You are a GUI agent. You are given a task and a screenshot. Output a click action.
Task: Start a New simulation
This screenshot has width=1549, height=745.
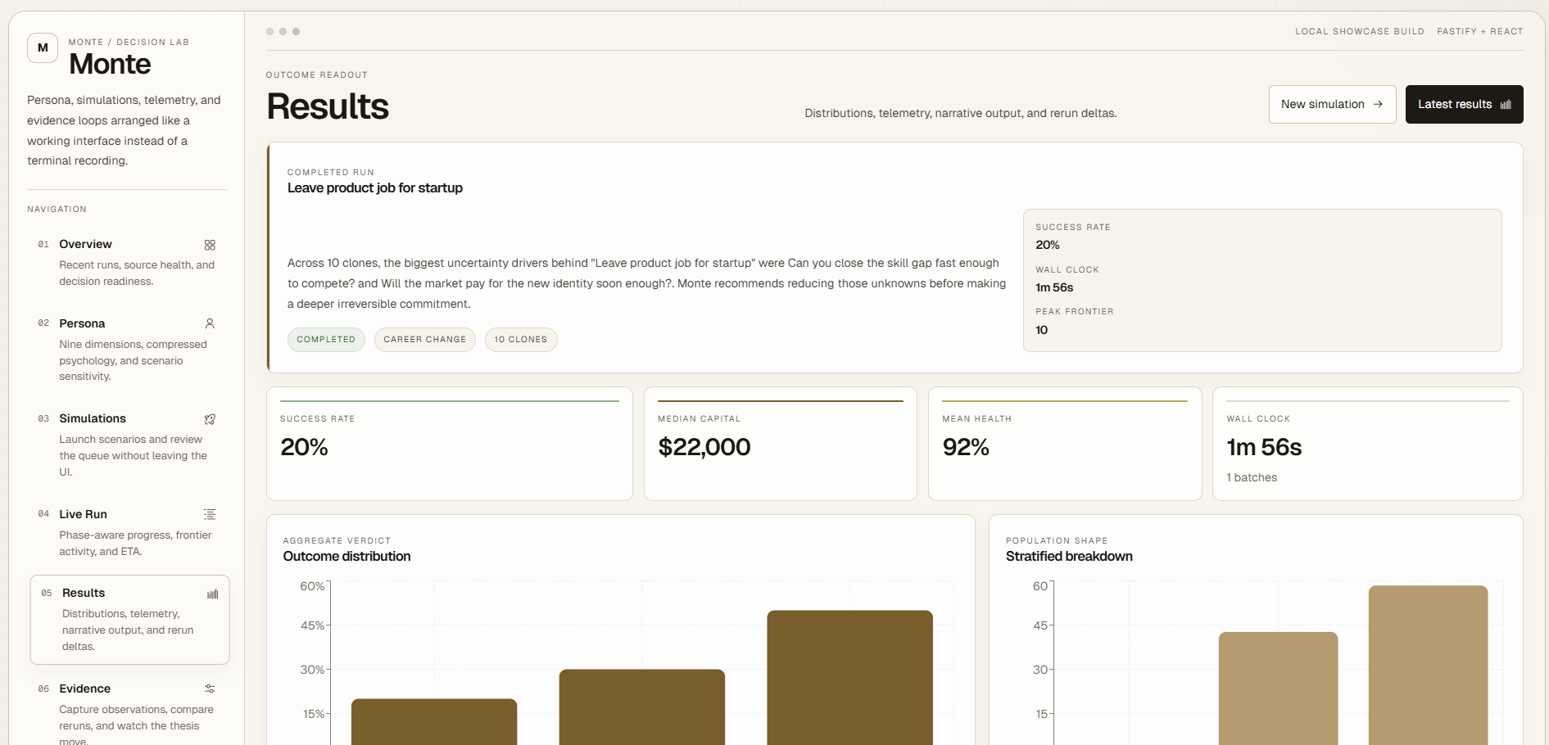1332,105
